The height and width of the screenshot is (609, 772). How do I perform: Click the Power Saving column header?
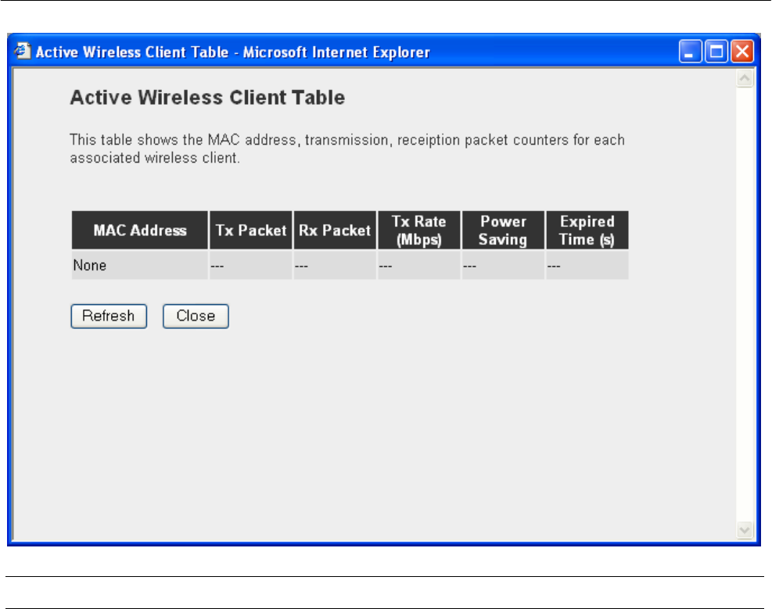tap(503, 230)
